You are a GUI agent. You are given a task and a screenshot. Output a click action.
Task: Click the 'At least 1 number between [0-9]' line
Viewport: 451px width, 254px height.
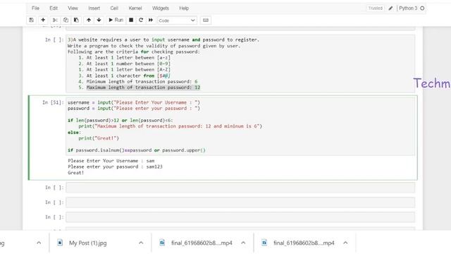[x=128, y=64]
